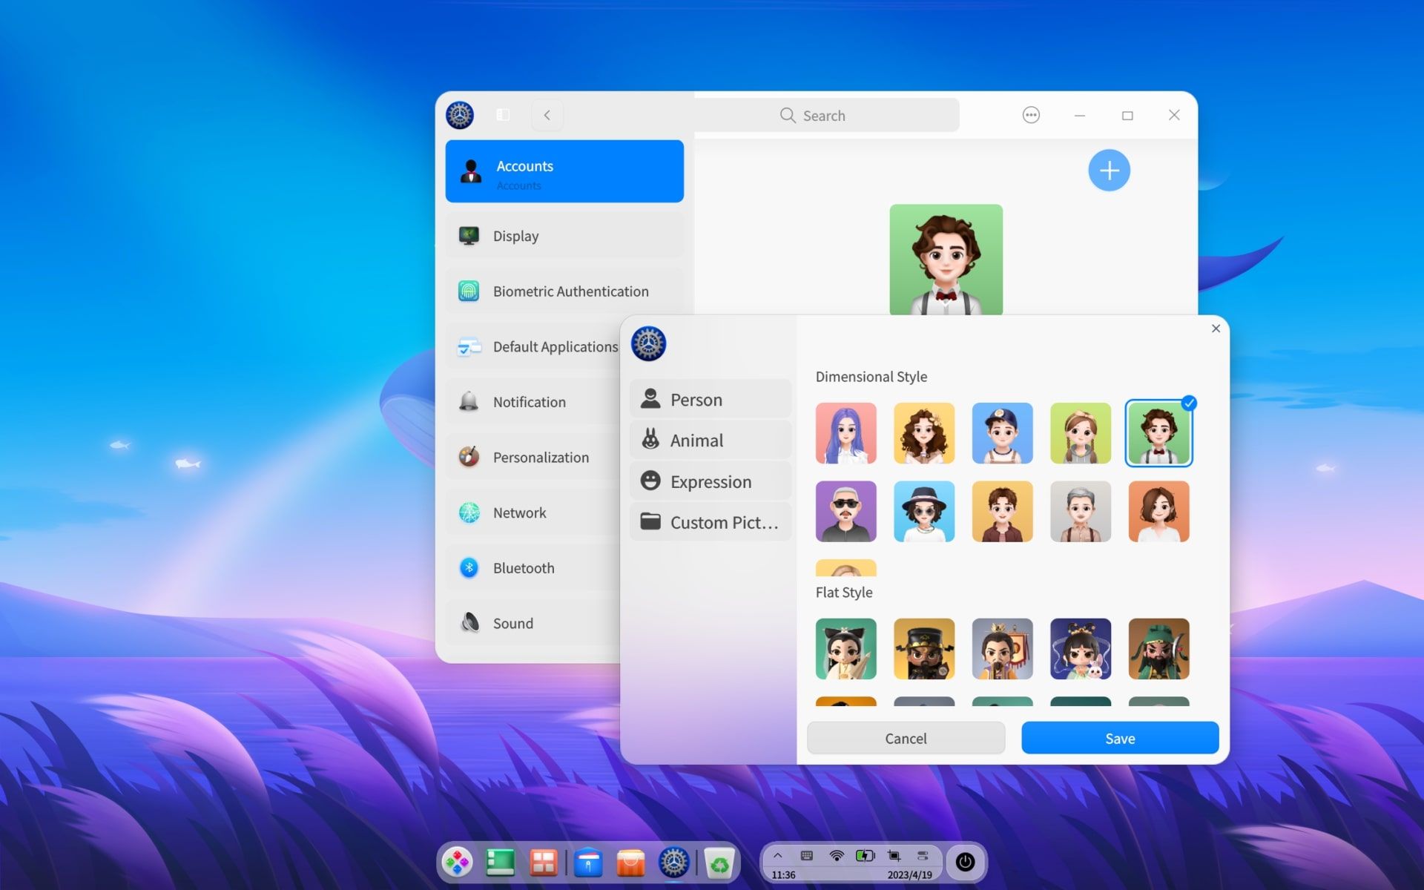Open Sound settings via the speaker icon
Image resolution: width=1424 pixels, height=890 pixels.
pyautogui.click(x=469, y=623)
